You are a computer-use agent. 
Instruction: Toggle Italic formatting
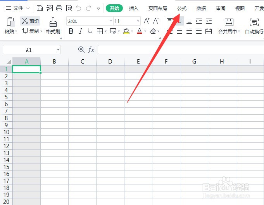pyautogui.click(x=81, y=31)
